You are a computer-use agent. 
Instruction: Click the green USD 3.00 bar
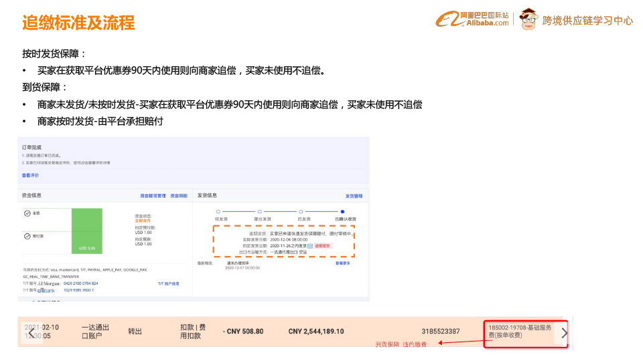87,229
